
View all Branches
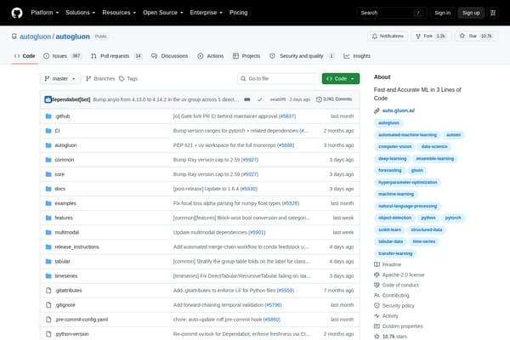pyautogui.click(x=100, y=79)
